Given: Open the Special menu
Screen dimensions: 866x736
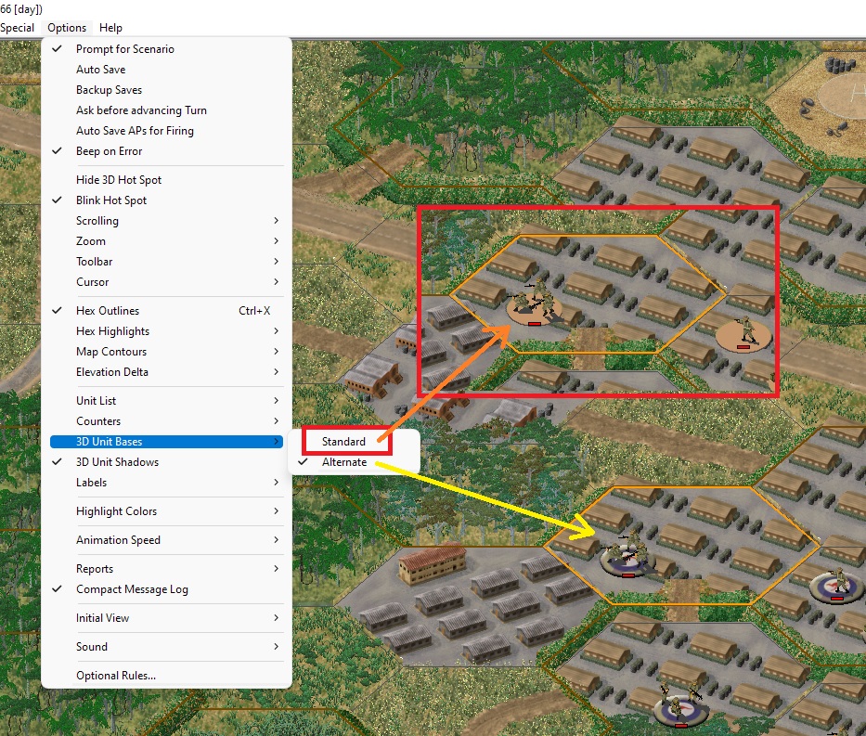Looking at the screenshot, I should pyautogui.click(x=17, y=28).
